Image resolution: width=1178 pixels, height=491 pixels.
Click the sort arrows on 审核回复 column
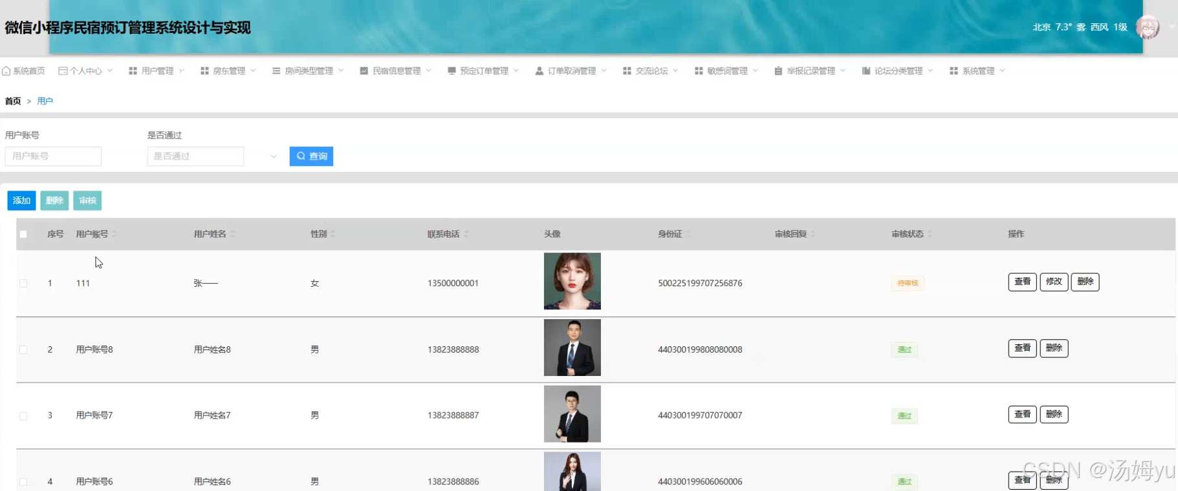[x=813, y=234]
